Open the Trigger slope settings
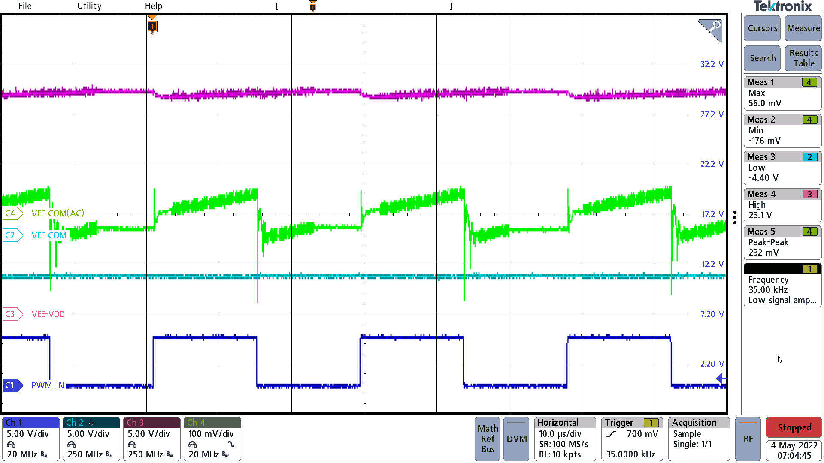 click(x=611, y=433)
